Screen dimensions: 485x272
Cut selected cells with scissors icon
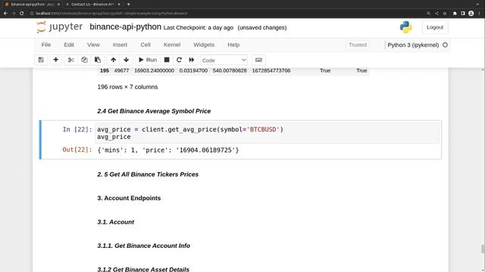(70, 60)
